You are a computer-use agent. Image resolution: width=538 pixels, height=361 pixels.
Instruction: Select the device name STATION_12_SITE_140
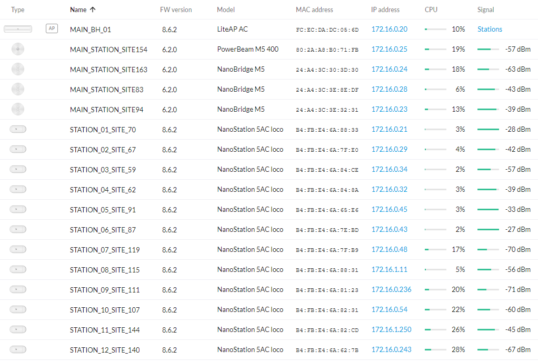[x=105, y=349]
